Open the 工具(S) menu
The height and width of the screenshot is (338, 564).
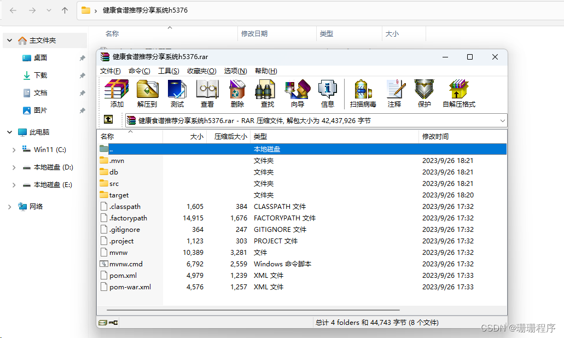pos(168,71)
